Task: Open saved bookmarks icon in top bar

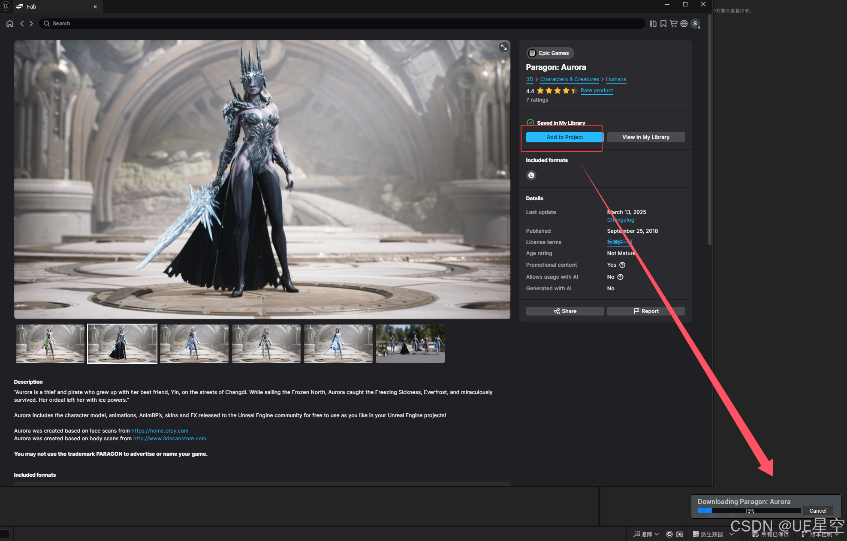Action: pyautogui.click(x=663, y=24)
